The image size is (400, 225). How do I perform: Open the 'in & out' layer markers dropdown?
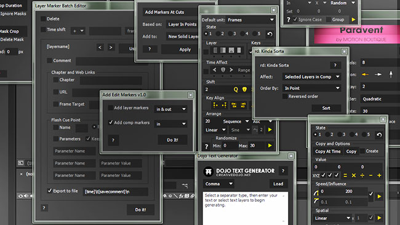point(170,109)
